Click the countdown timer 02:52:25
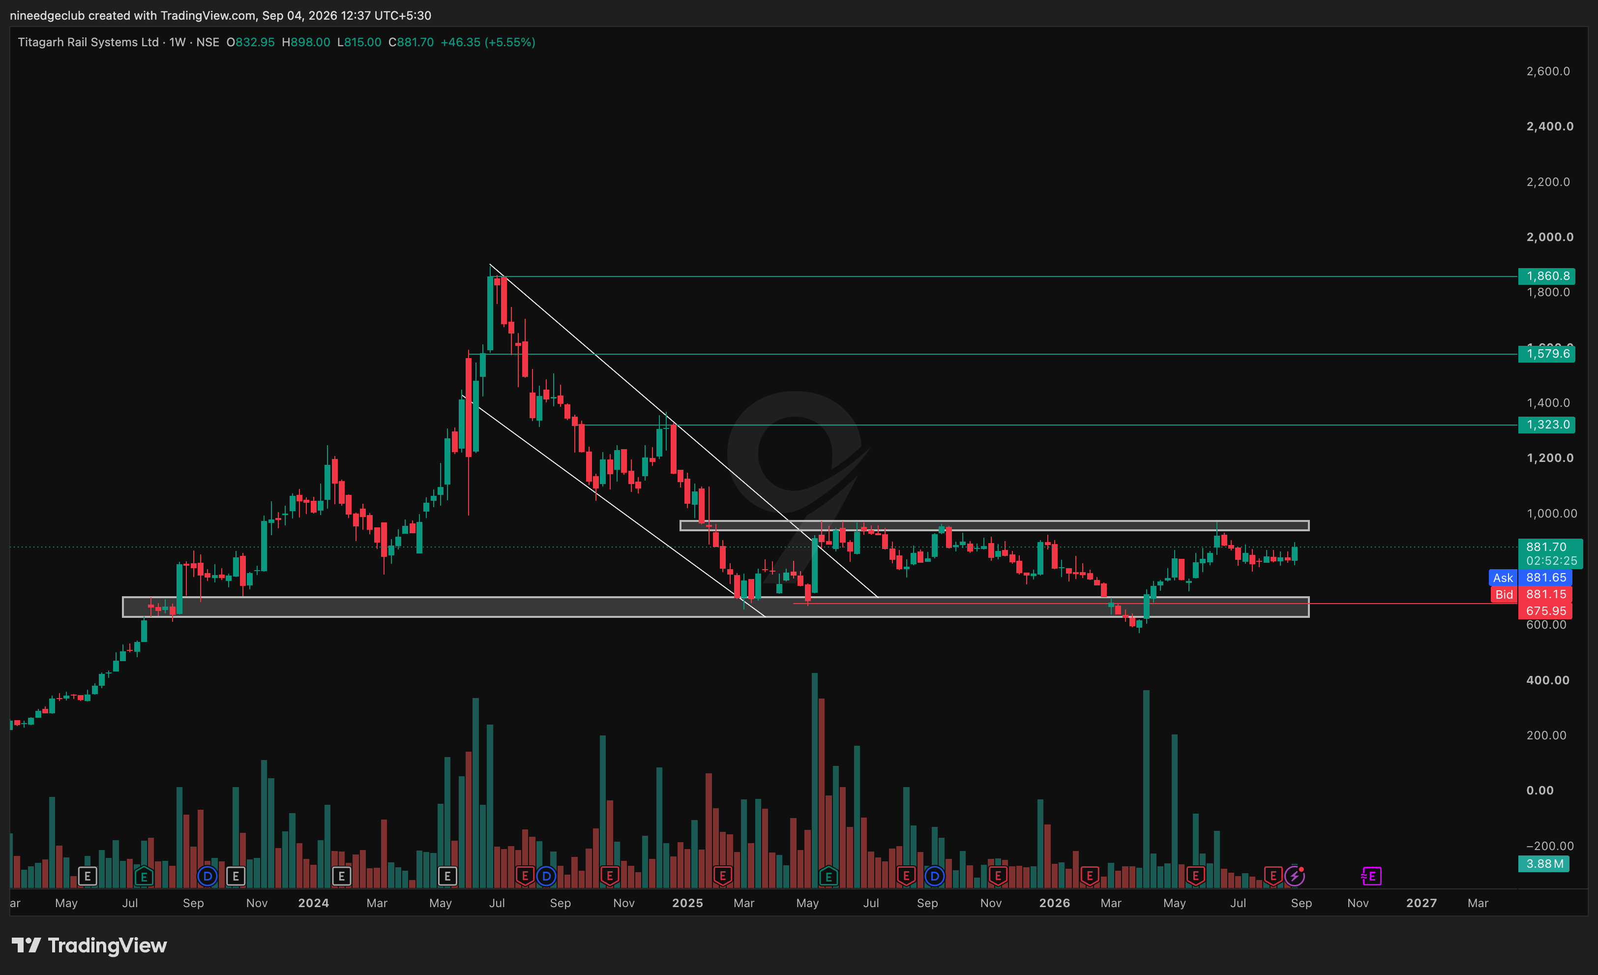1598x975 pixels. pyautogui.click(x=1551, y=560)
